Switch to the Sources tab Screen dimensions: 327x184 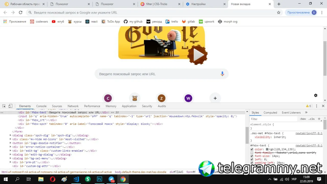pyautogui.click(x=57, y=106)
